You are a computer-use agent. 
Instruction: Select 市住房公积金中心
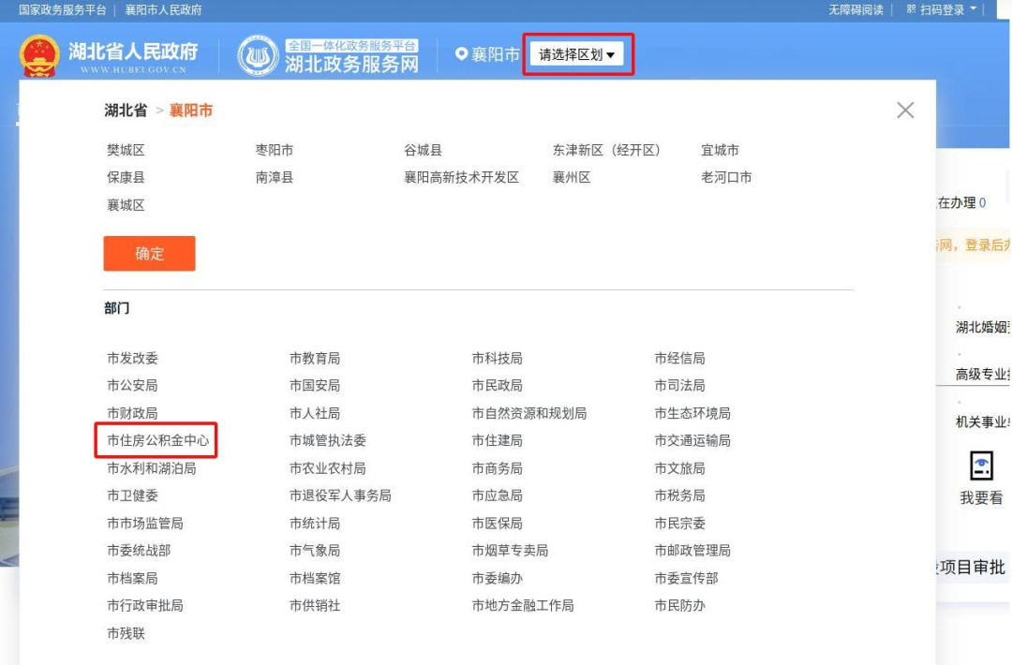point(158,440)
